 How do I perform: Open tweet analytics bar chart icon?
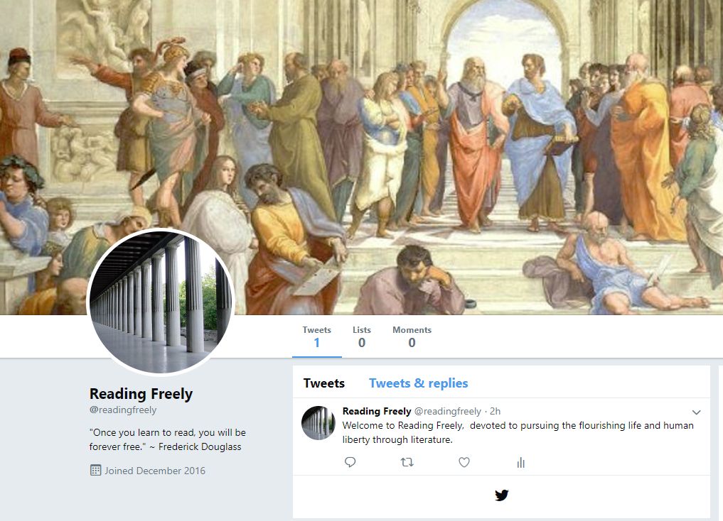coord(520,463)
